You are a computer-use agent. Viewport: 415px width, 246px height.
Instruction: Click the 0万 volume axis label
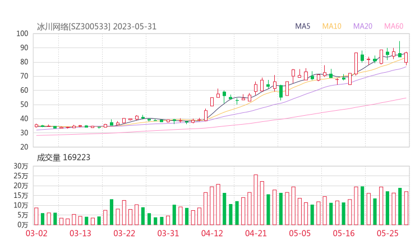(x=23, y=225)
